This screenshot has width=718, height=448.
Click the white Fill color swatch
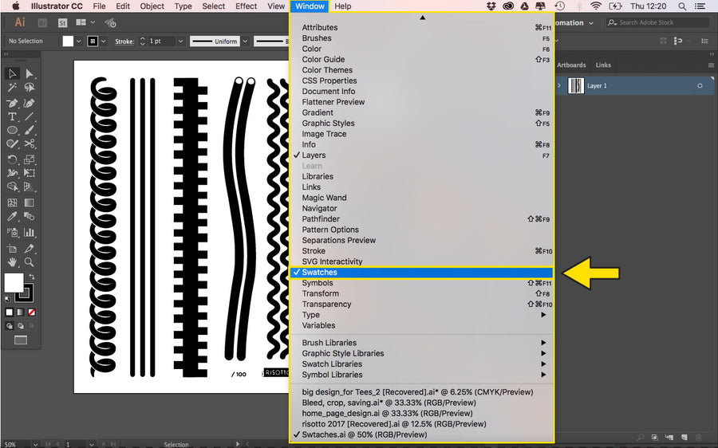click(x=14, y=282)
